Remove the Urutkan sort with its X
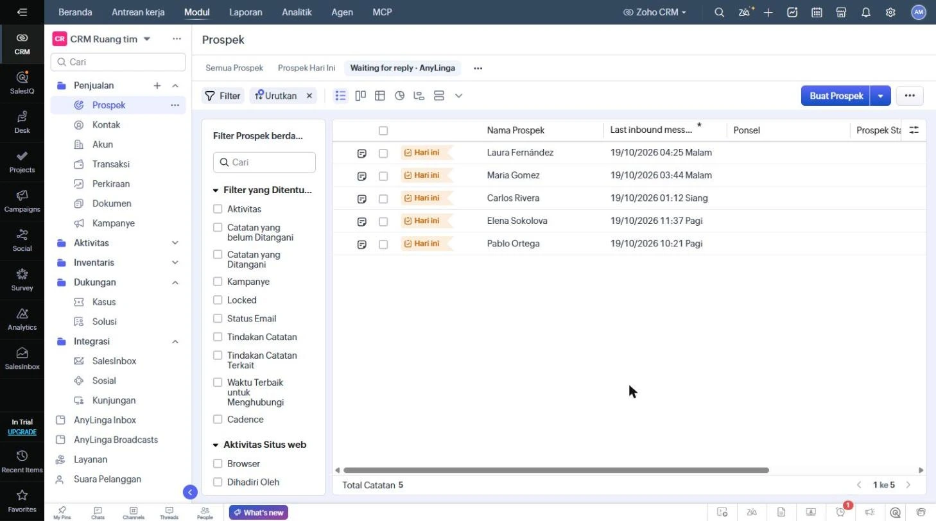 (309, 96)
